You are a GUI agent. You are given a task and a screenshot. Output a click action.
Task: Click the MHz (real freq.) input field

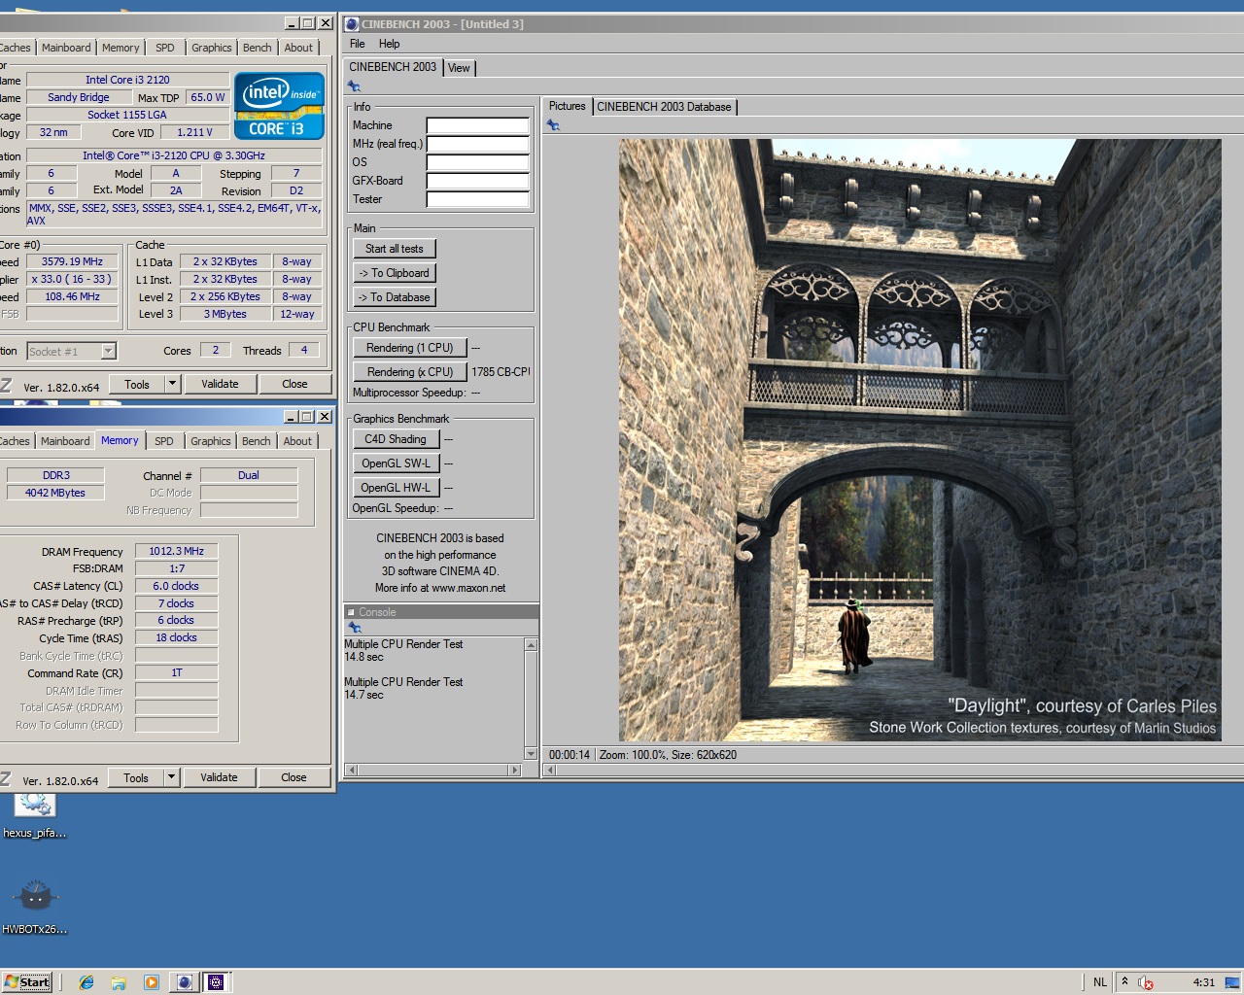(478, 144)
